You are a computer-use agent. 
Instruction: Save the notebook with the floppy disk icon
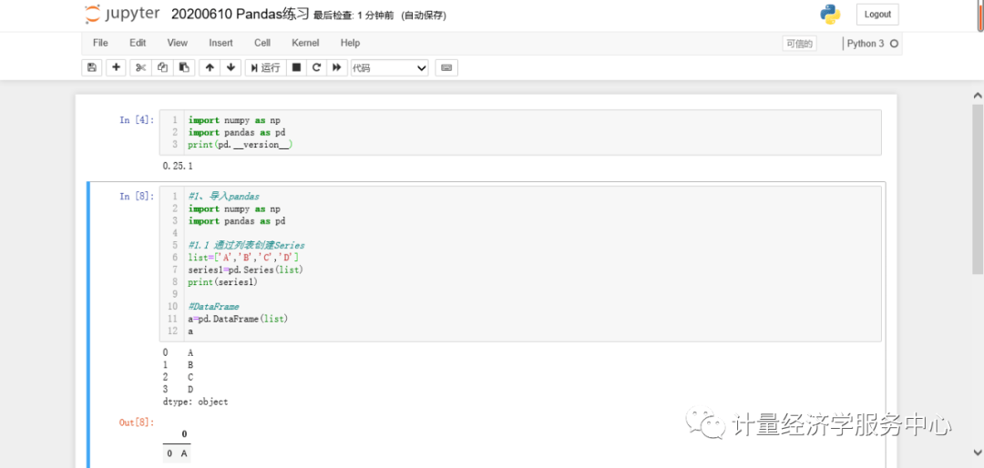pos(92,67)
